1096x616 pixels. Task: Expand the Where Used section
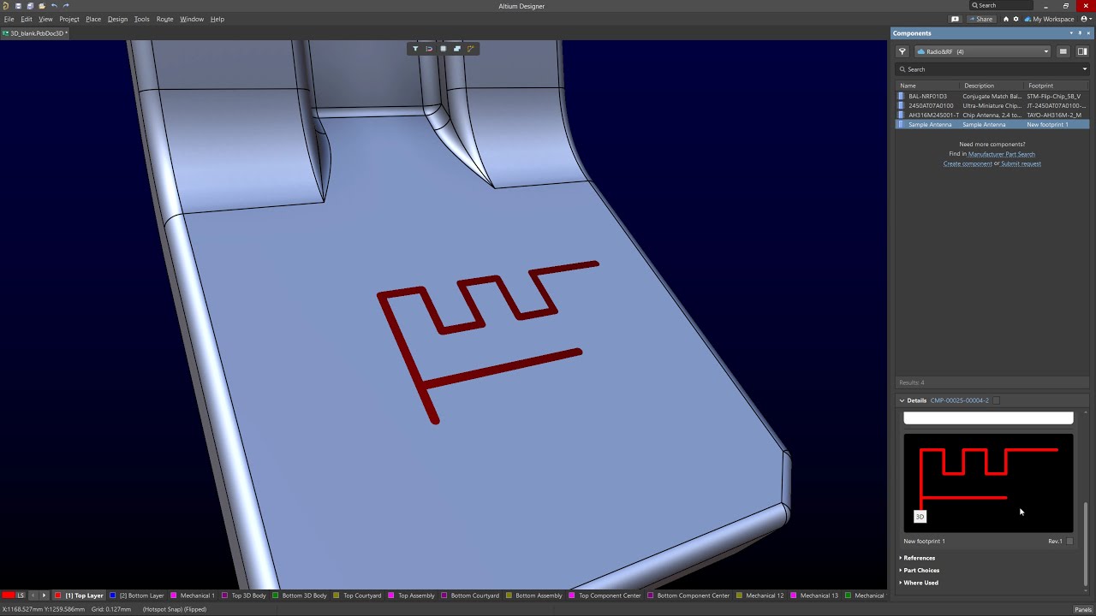tap(920, 583)
